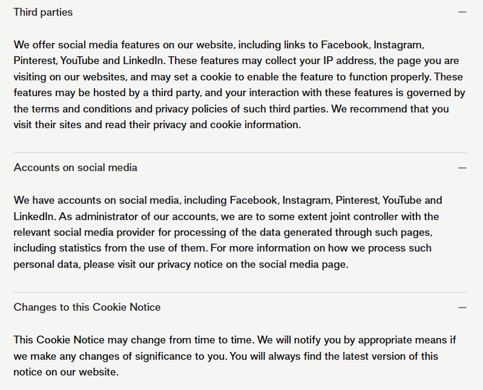Click the word Facebook in Third parties paragraph
Viewport: 483px width, 390px height.
pyautogui.click(x=344, y=45)
